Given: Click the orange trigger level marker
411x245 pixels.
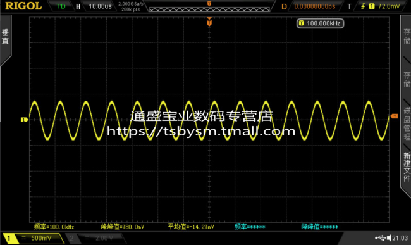Looking at the screenshot, I should pyautogui.click(x=394, y=116).
